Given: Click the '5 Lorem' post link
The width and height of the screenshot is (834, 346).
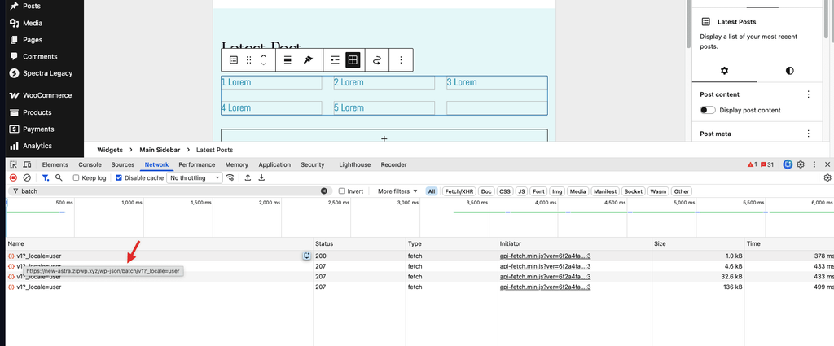Looking at the screenshot, I should coord(349,108).
